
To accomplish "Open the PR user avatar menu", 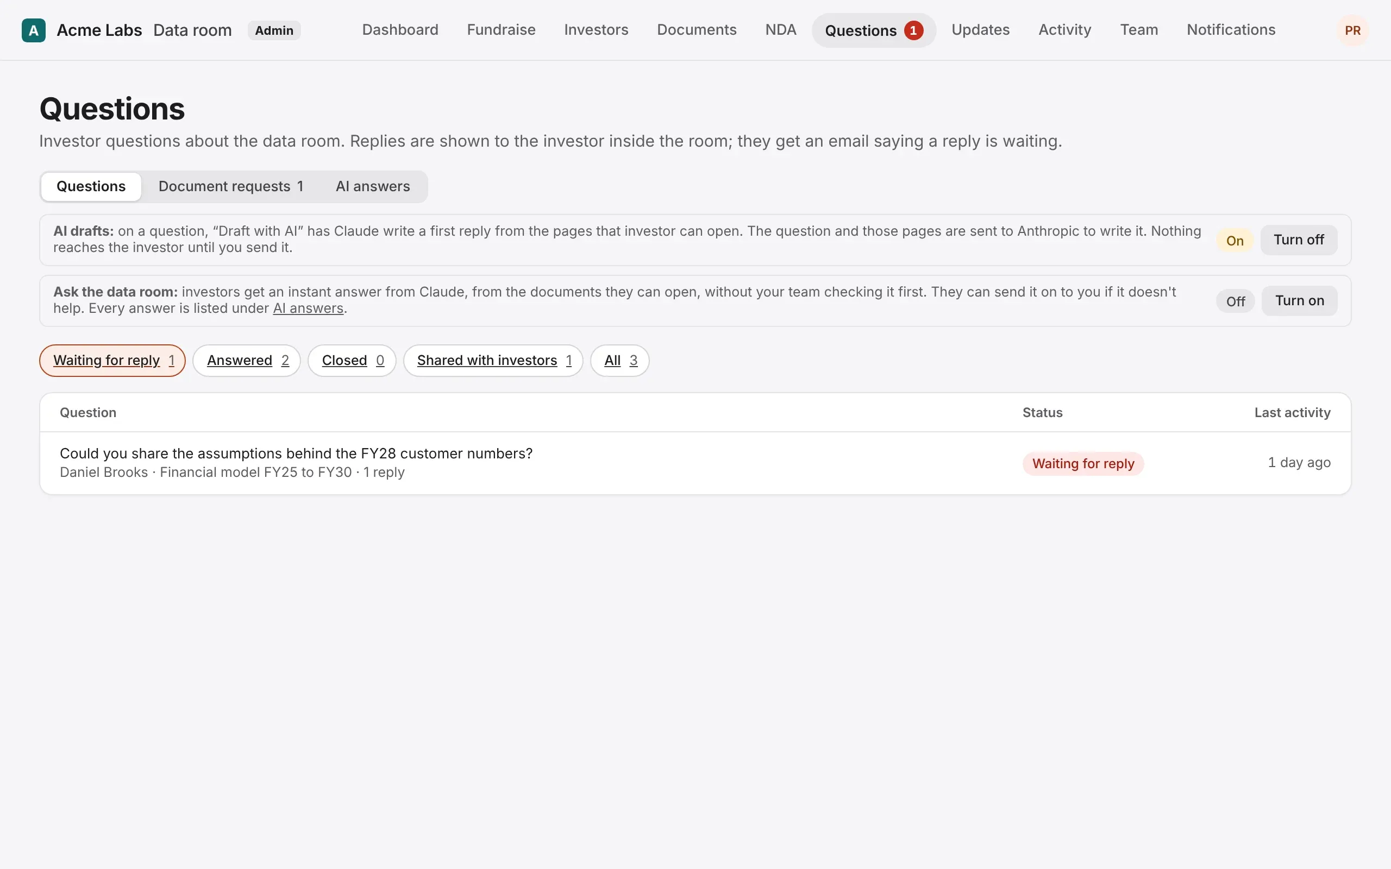I will point(1352,30).
